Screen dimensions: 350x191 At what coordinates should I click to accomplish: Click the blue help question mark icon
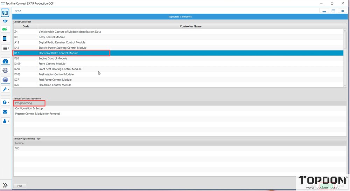tap(5, 102)
